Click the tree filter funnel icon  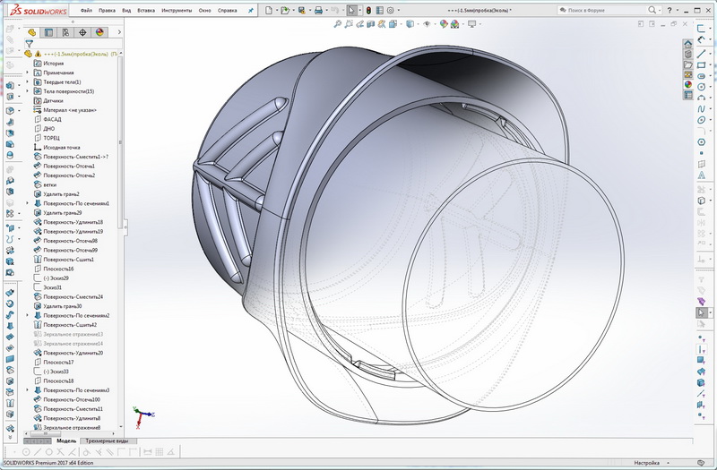coord(30,44)
